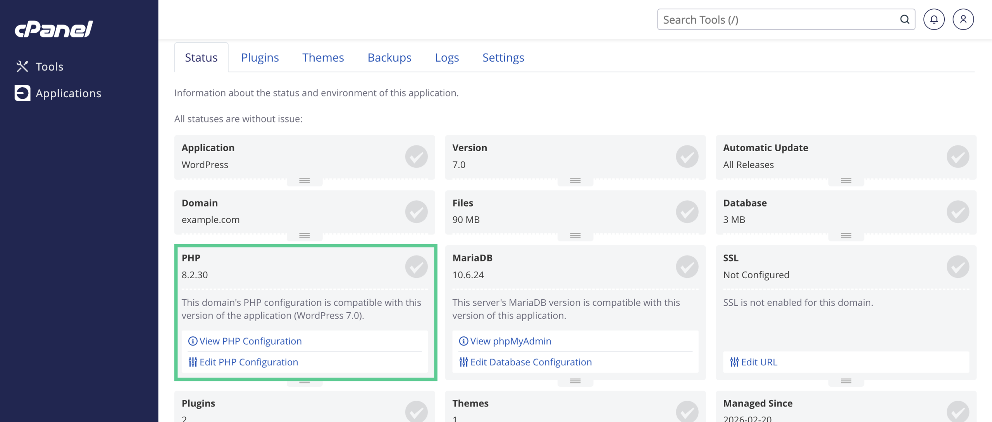This screenshot has width=992, height=422.
Task: Open Edit Database Configuration link
Action: (531, 362)
